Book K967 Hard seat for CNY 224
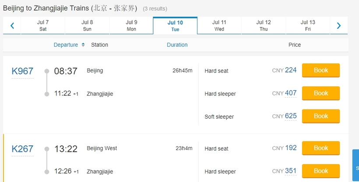This screenshot has height=182, width=359. point(321,70)
